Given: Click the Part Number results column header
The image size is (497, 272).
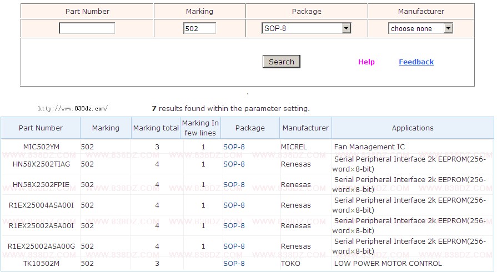Looking at the screenshot, I should coord(41,128).
